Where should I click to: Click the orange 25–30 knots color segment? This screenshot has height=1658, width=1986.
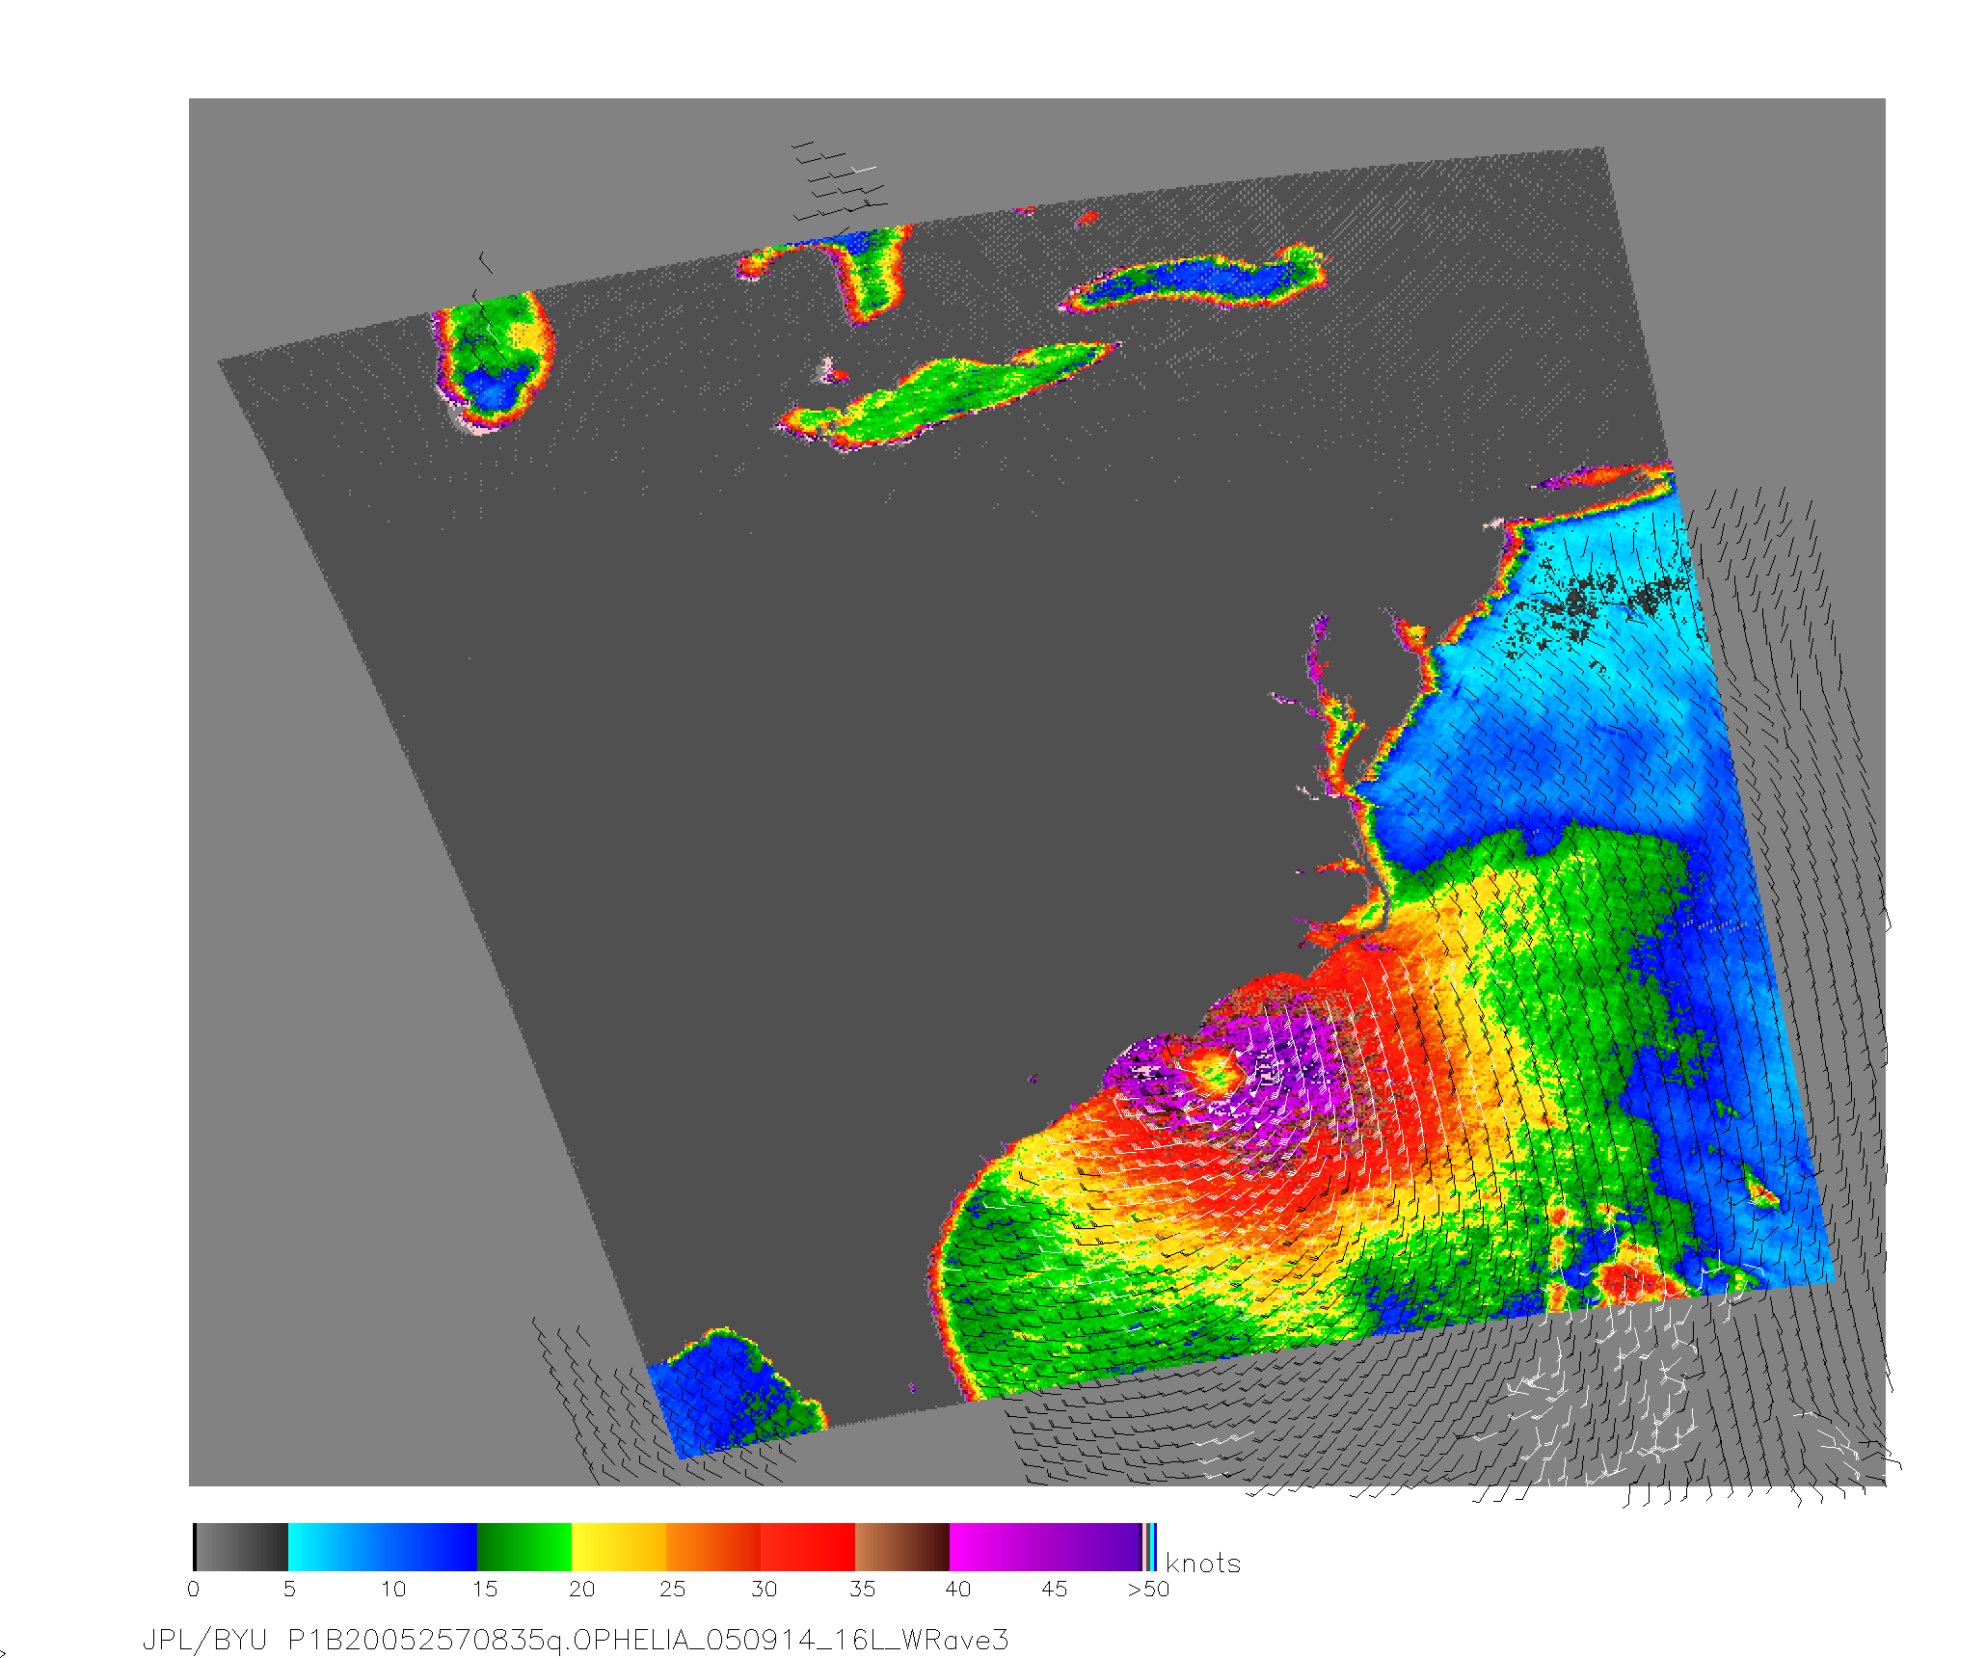pos(713,1546)
